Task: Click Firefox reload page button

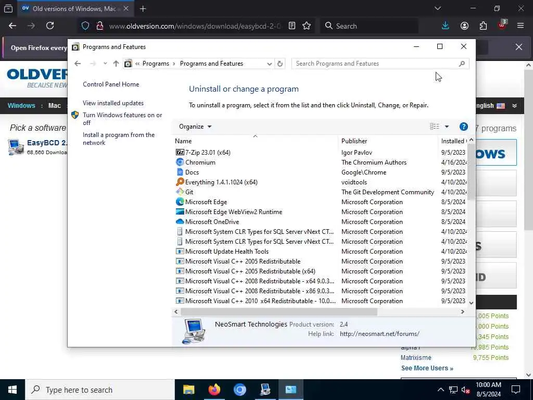Action: click(50, 26)
